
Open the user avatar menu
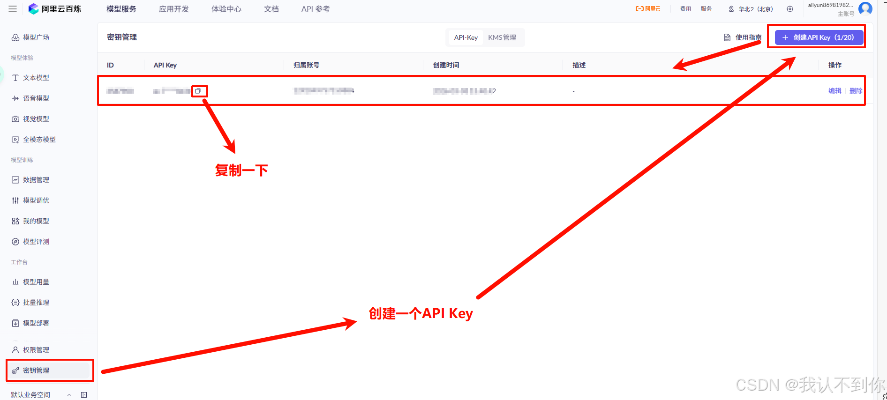865,8
